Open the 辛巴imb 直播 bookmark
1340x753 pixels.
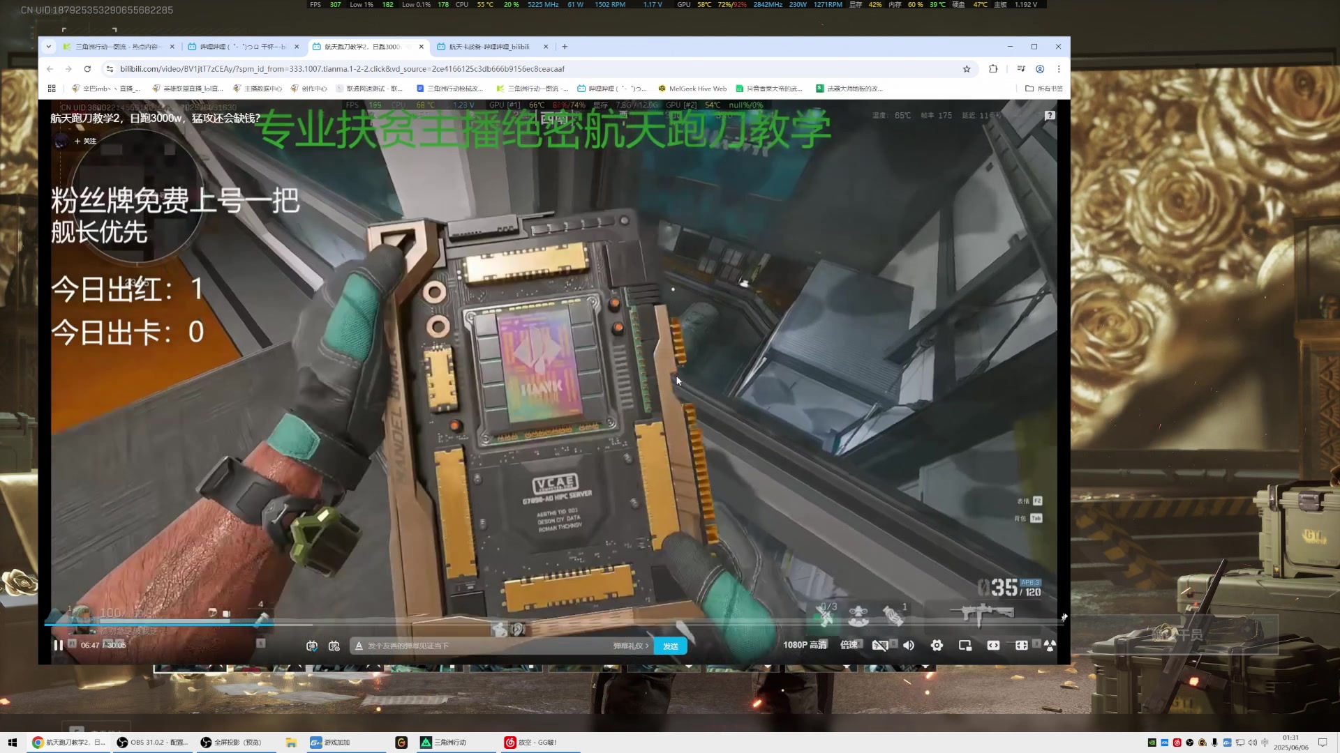[x=106, y=89]
